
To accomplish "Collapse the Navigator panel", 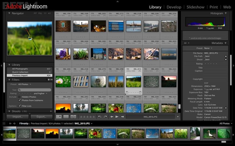I will click(x=9, y=13).
